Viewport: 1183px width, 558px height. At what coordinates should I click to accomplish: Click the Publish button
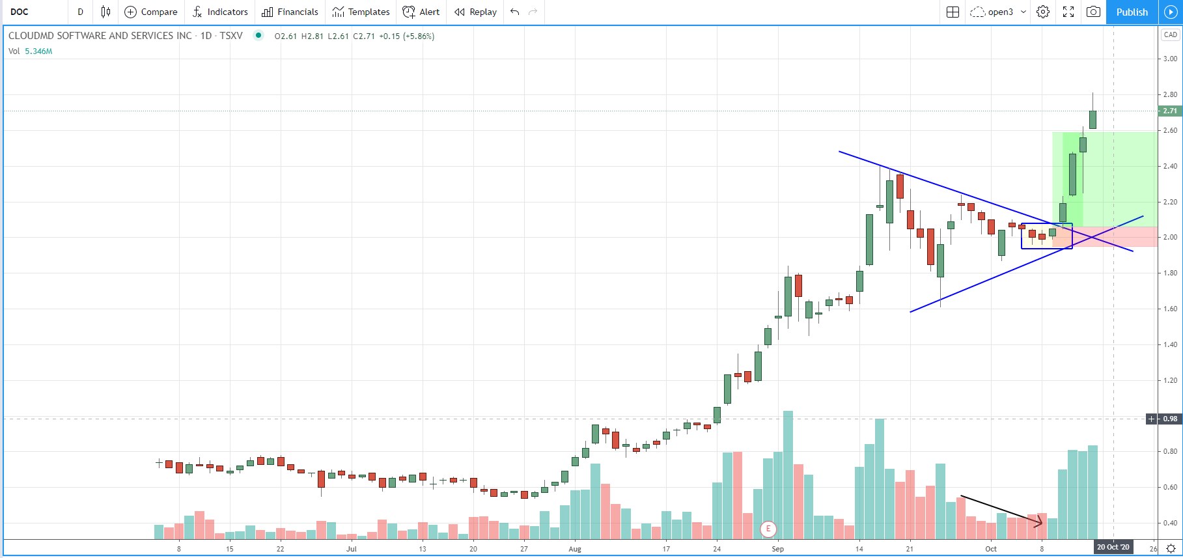click(x=1132, y=12)
